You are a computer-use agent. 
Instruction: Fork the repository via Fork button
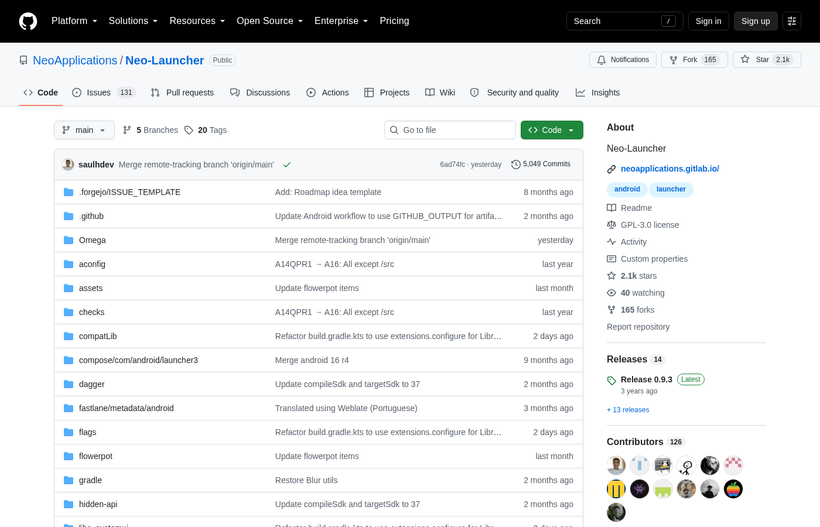(695, 60)
